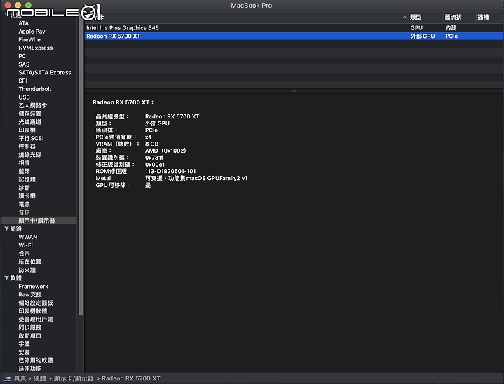Select 啟動項目 in the sidebar

30,336
